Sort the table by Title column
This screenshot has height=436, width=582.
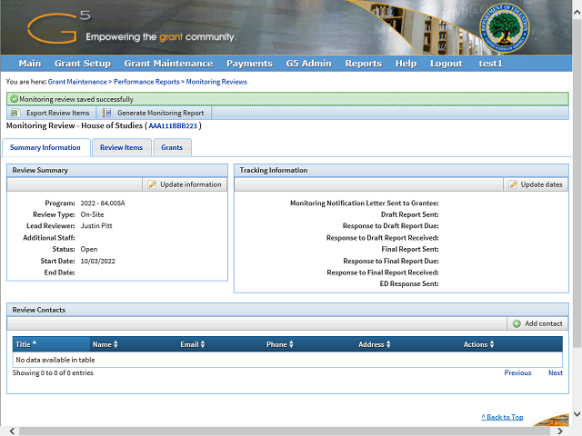point(35,344)
